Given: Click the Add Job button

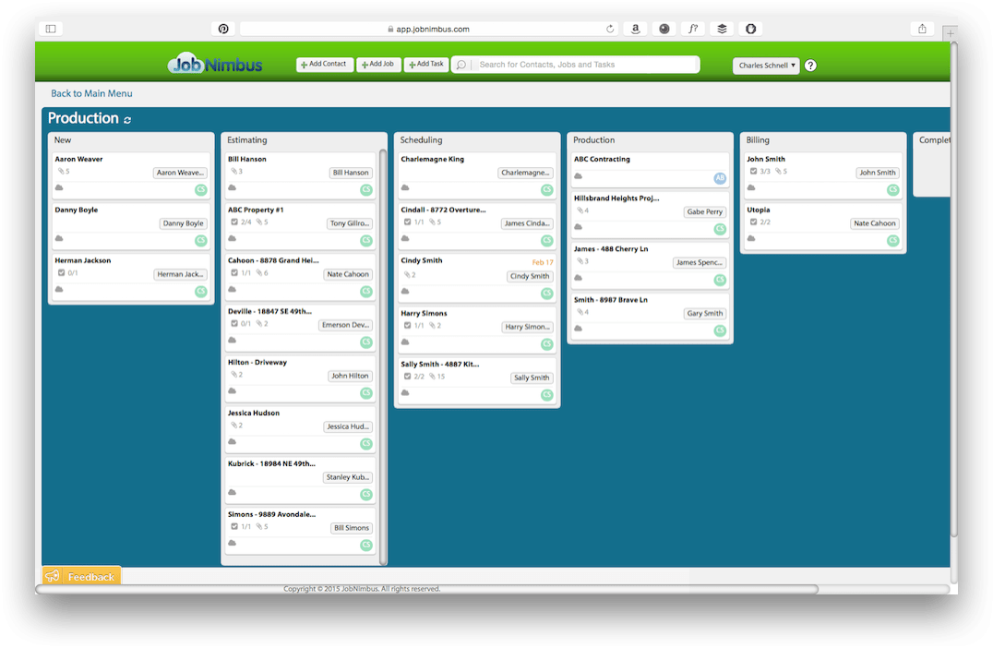Looking at the screenshot, I should click(x=378, y=65).
